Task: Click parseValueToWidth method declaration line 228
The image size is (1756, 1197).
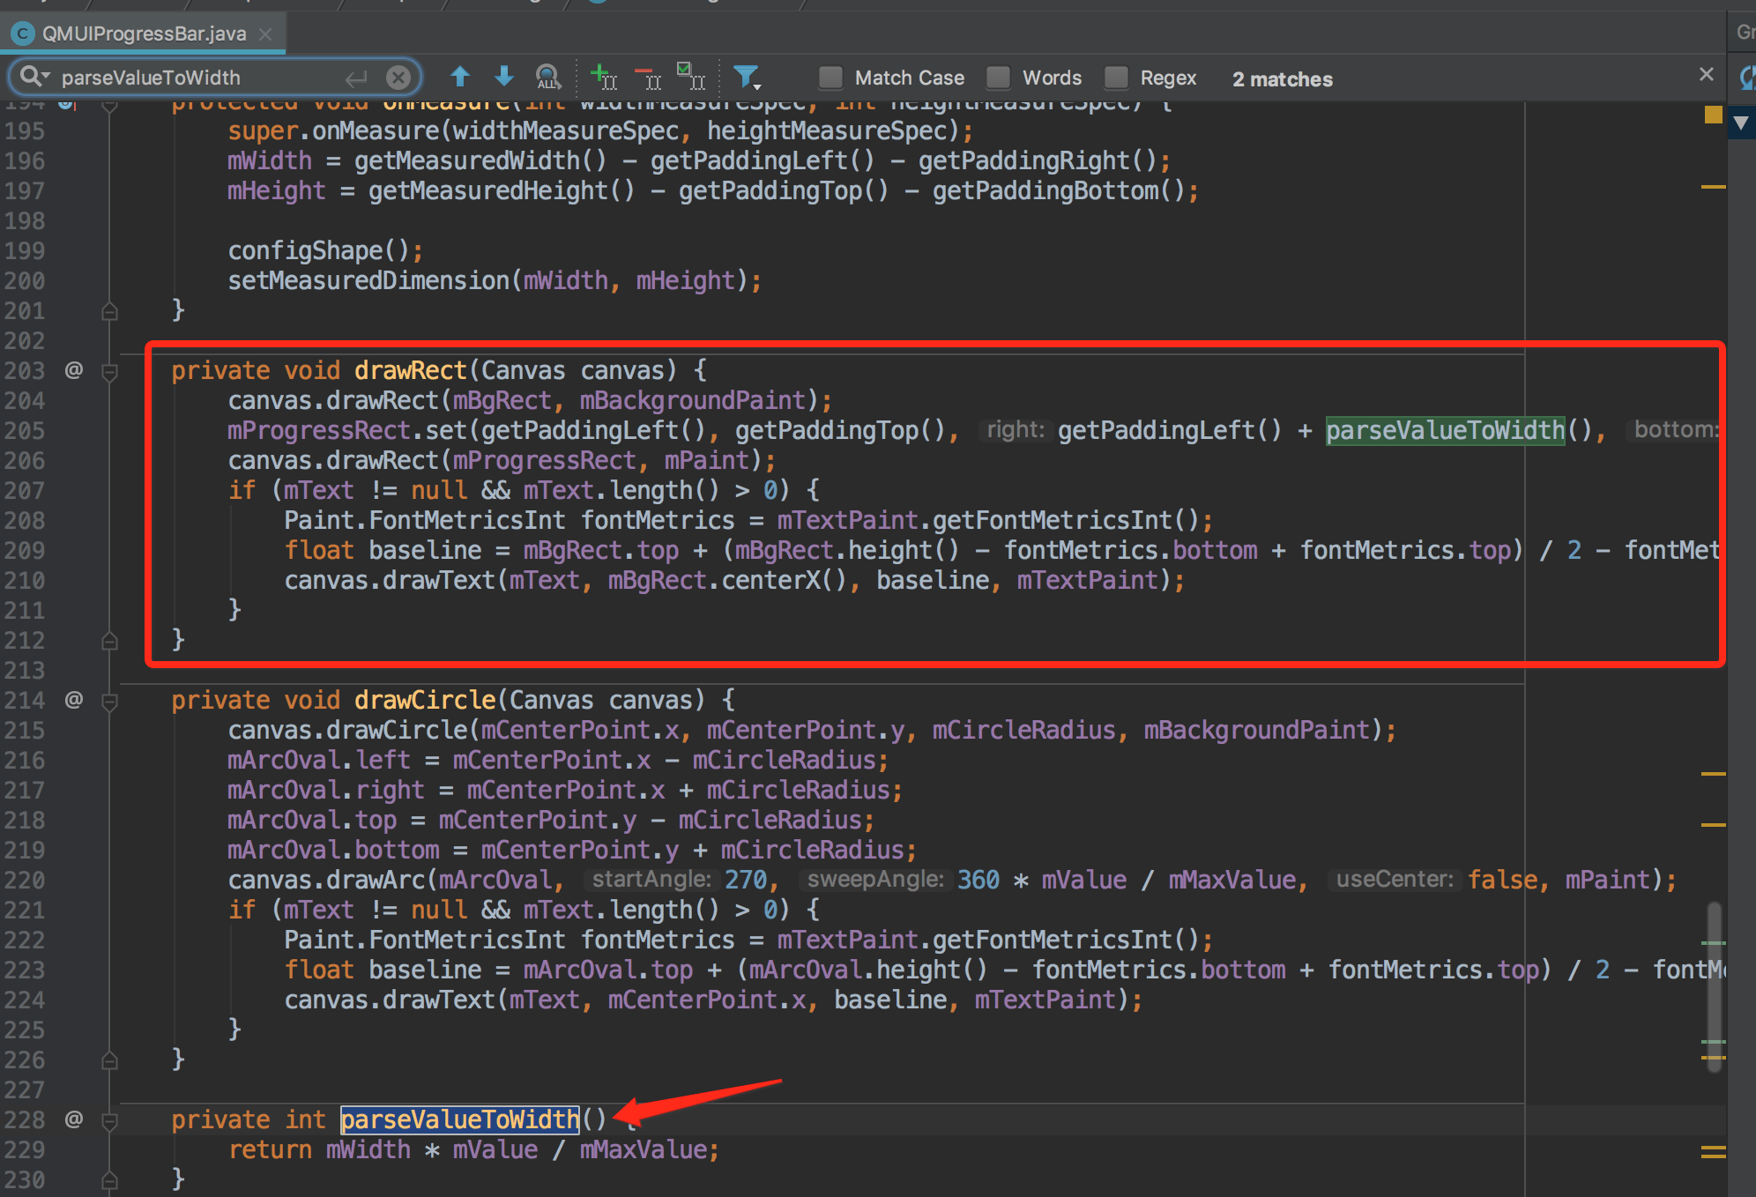Action: (x=460, y=1119)
